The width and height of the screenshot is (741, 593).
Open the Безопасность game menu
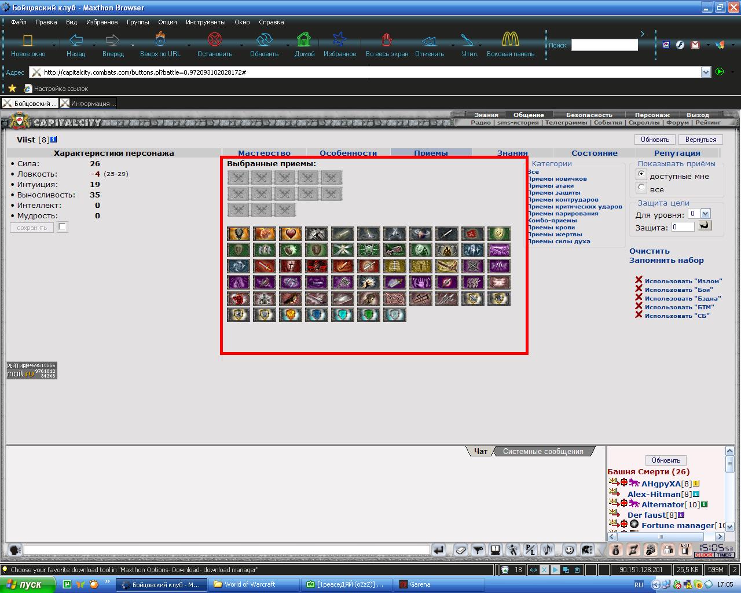(x=589, y=115)
